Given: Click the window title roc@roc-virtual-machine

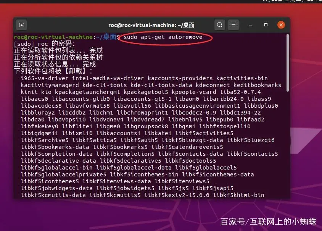Looking at the screenshot, I should pos(151,25).
